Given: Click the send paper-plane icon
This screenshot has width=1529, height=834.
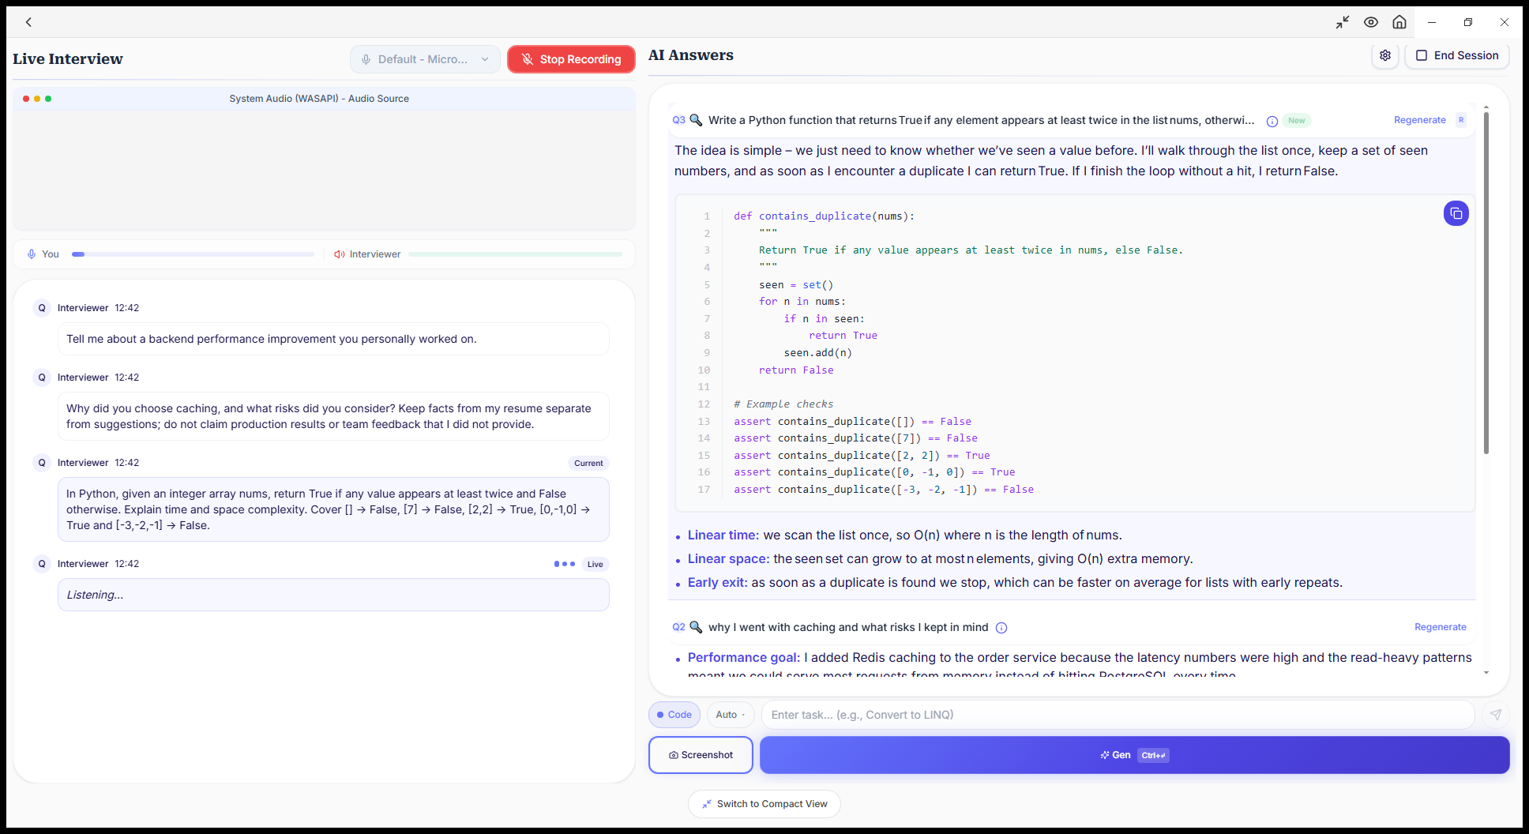Looking at the screenshot, I should tap(1496, 715).
